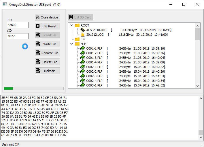The width and height of the screenshot is (204, 147).
Task: Click the 343040Byte size of AES-2018.DLD
Action: [129, 30]
